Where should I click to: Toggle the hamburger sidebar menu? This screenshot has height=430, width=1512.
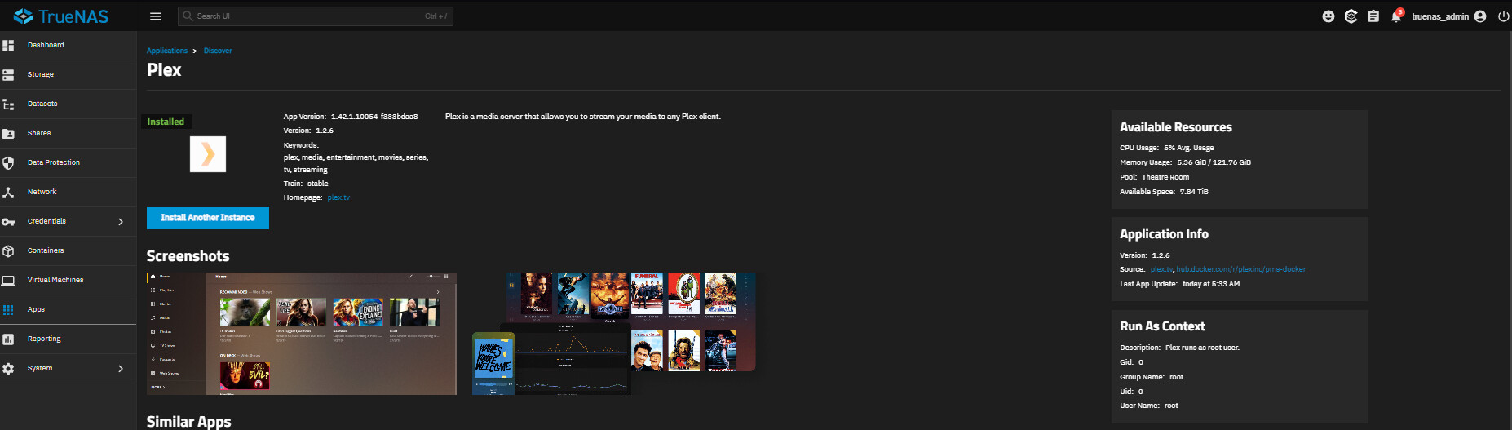[156, 16]
